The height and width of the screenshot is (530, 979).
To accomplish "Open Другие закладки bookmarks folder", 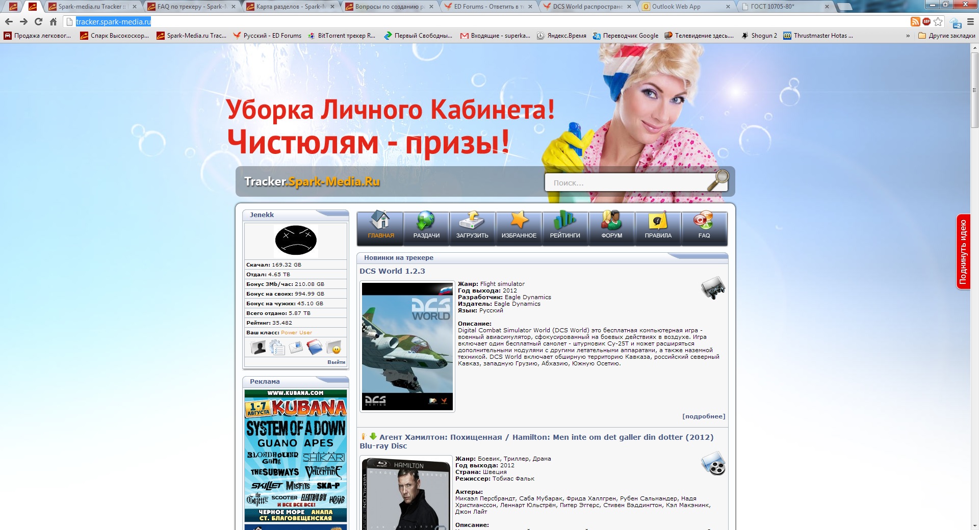I will tap(946, 36).
